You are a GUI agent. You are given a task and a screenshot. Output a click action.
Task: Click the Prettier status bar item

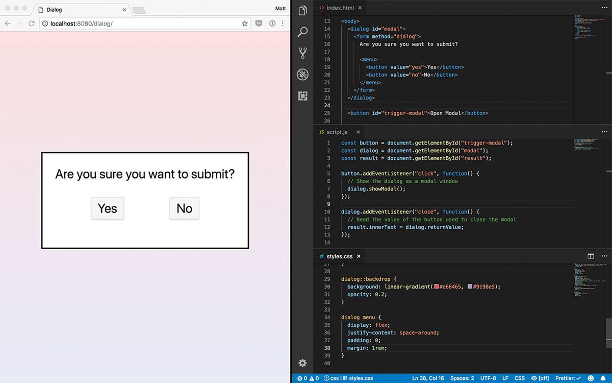[568, 378]
